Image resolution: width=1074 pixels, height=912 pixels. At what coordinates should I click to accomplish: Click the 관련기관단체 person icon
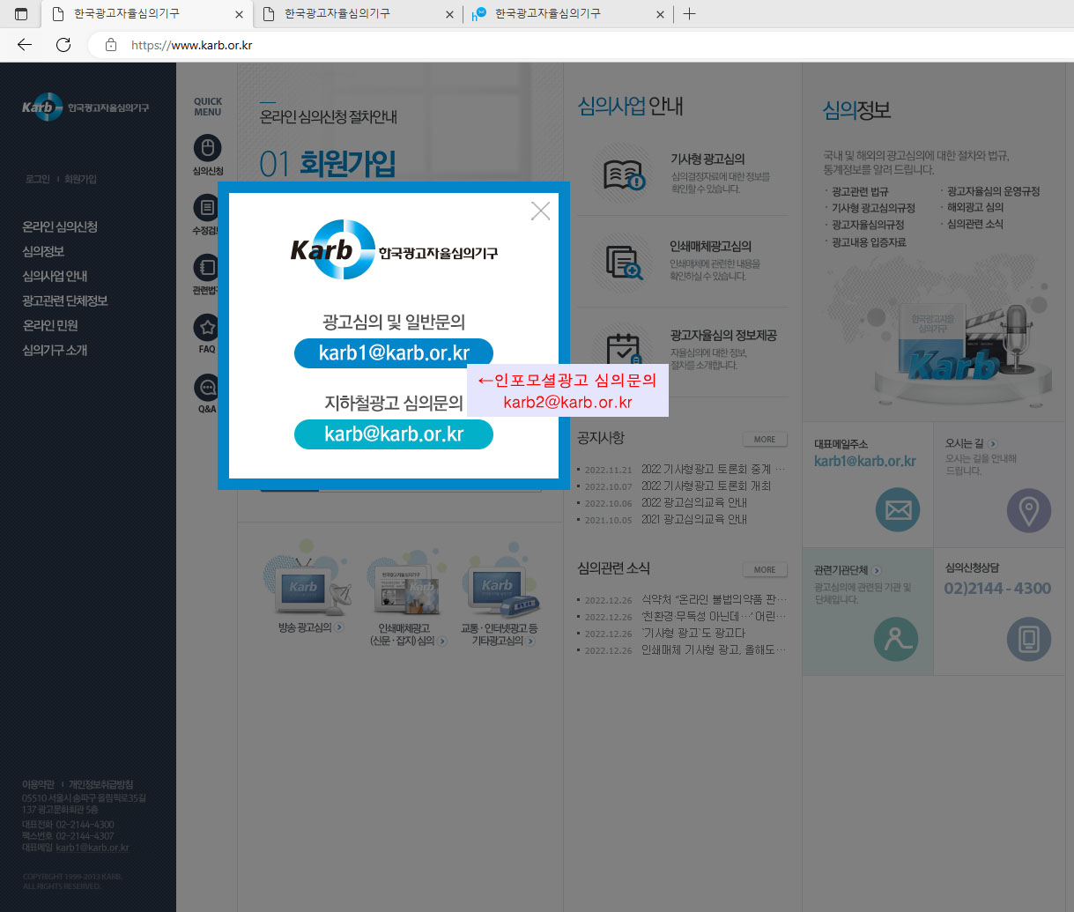(x=896, y=639)
